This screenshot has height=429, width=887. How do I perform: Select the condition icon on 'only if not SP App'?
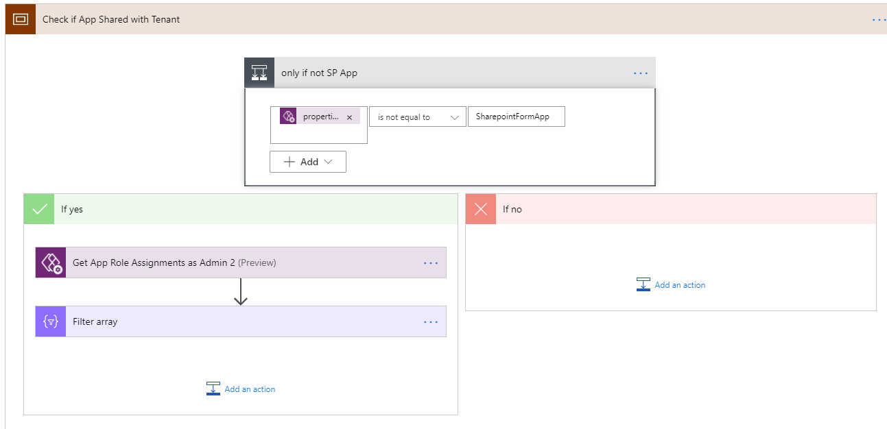(x=259, y=72)
